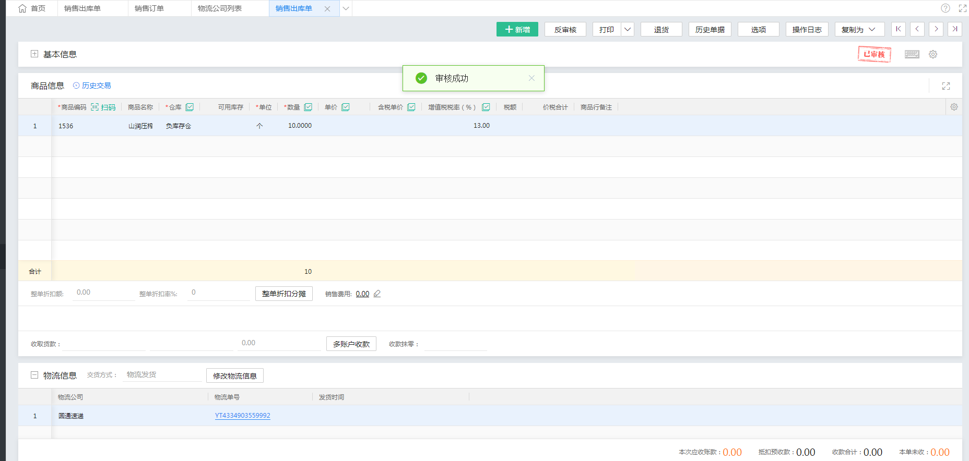This screenshot has height=461, width=969.
Task: Click the 打印 button
Action: click(607, 29)
